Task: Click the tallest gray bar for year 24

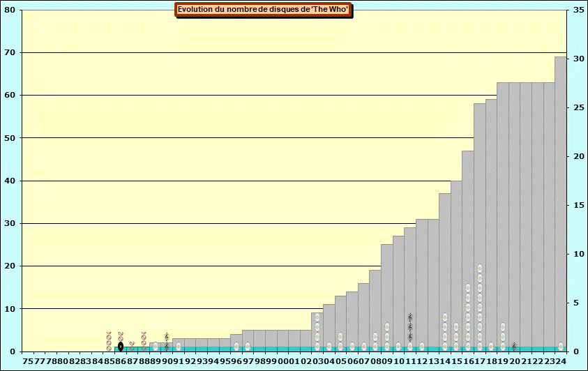Action: click(561, 204)
